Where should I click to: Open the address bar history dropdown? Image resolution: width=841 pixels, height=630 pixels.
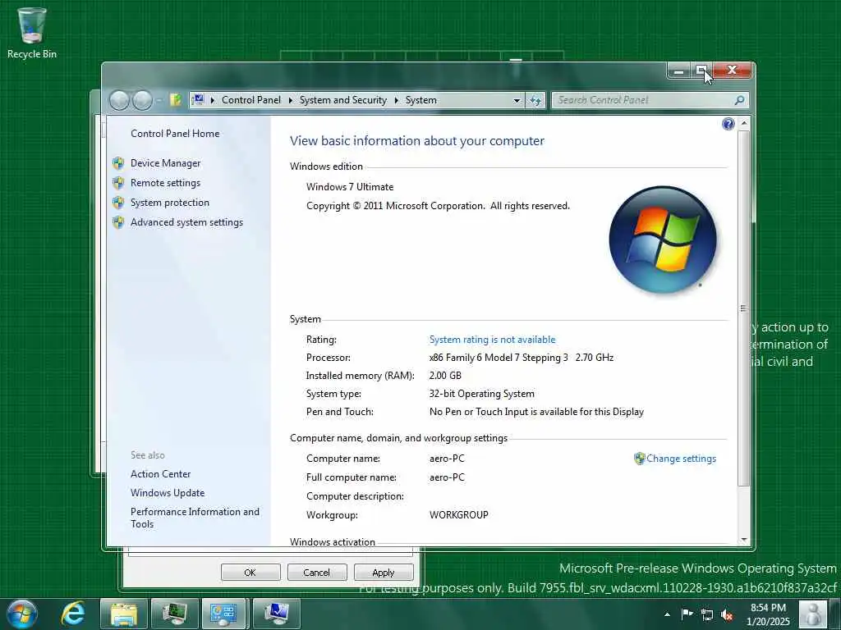coord(517,100)
